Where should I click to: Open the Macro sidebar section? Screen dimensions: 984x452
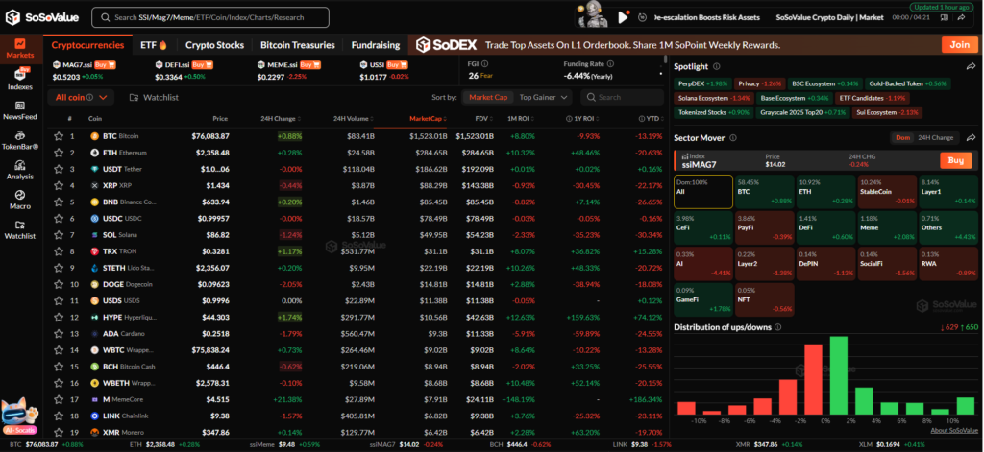coord(20,198)
